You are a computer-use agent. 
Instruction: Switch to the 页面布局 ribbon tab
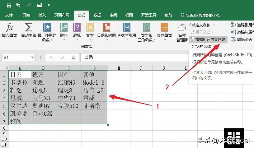[62, 15]
